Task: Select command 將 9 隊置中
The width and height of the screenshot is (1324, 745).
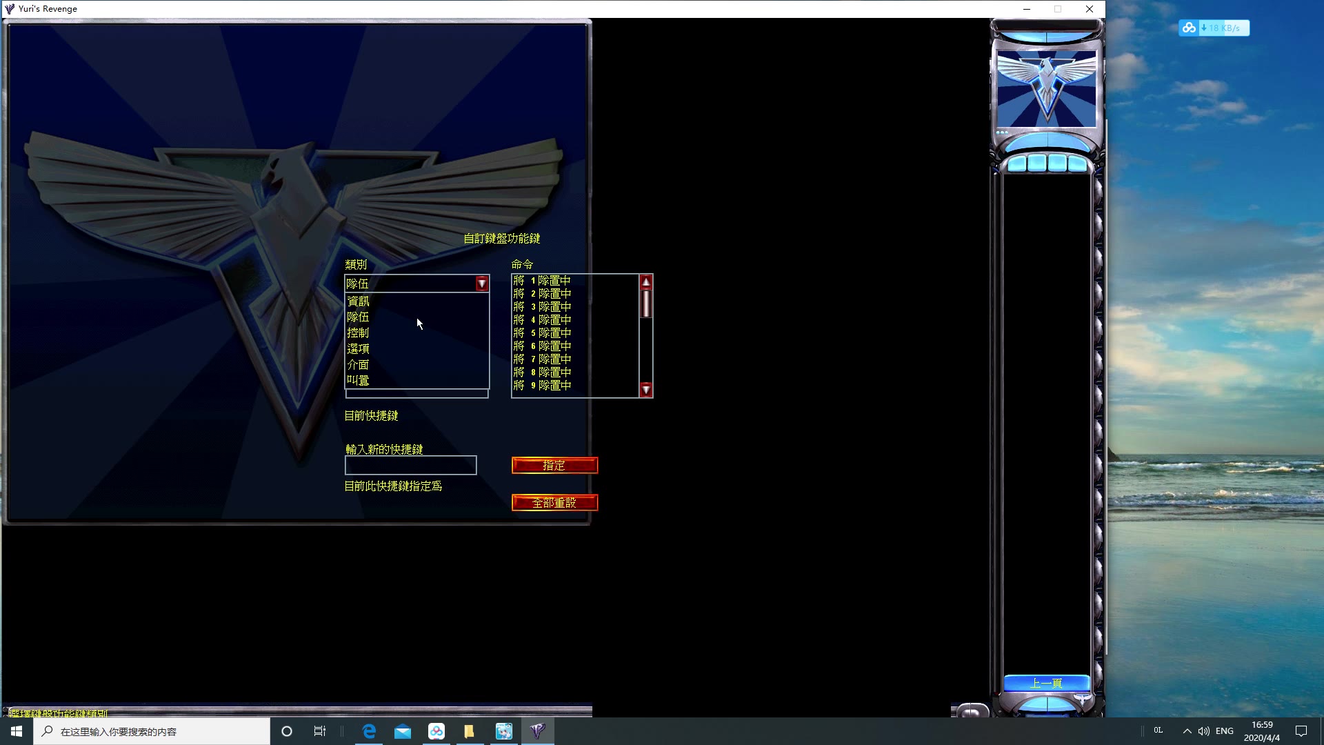Action: click(575, 386)
